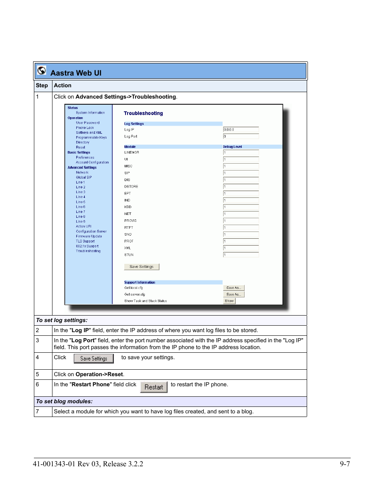Click the KBD debug level field
Screen dimensions: 385x499
pos(241,207)
